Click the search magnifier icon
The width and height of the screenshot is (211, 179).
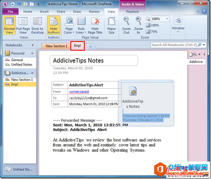(200, 45)
